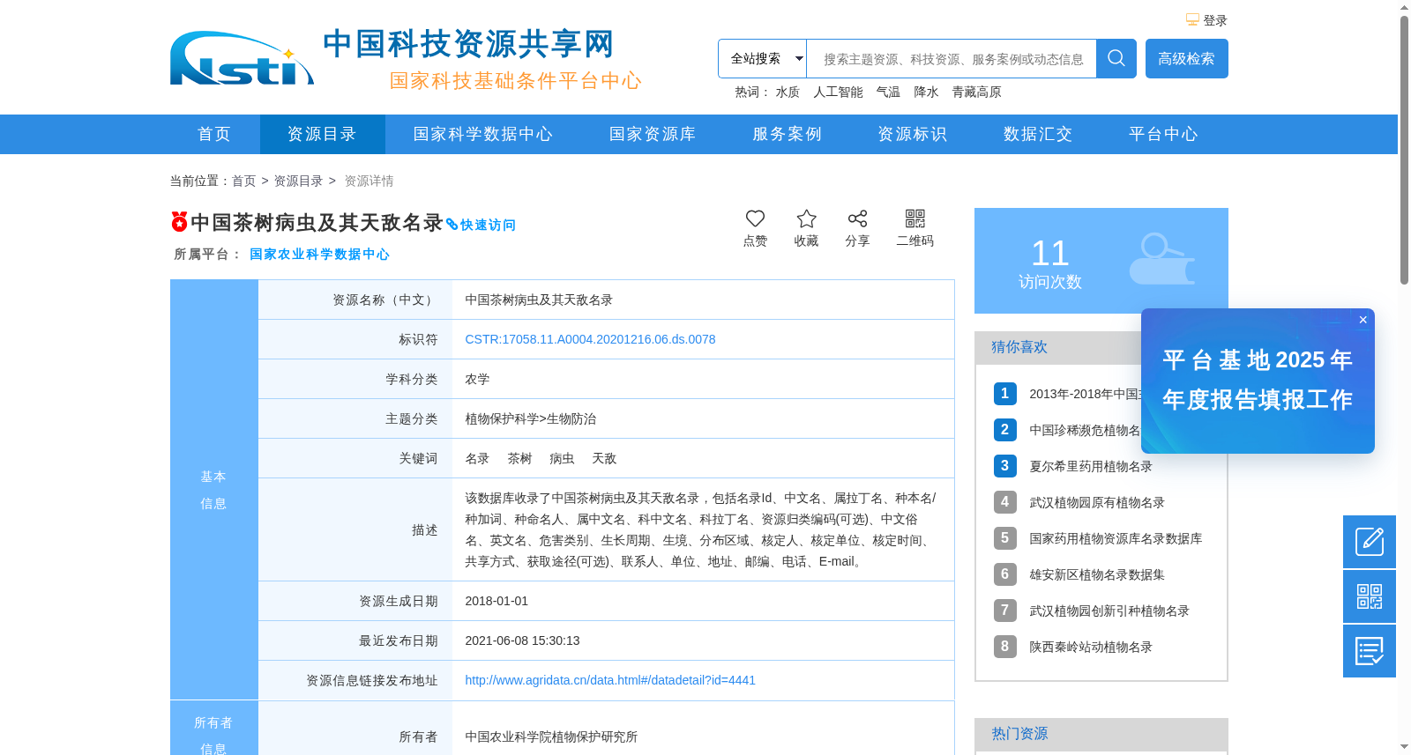
Task: Select 资源目录 nav tab
Action: [x=322, y=134]
